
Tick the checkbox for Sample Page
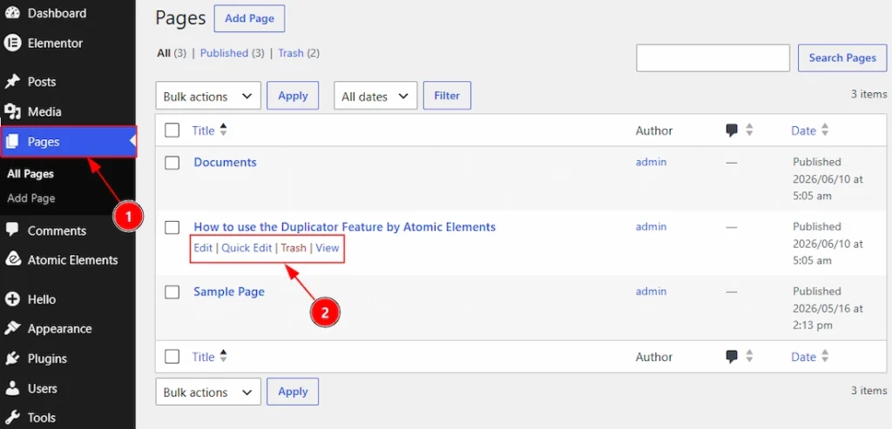(x=172, y=292)
